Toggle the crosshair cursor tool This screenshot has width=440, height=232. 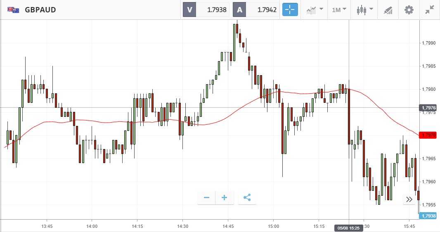tap(290, 9)
